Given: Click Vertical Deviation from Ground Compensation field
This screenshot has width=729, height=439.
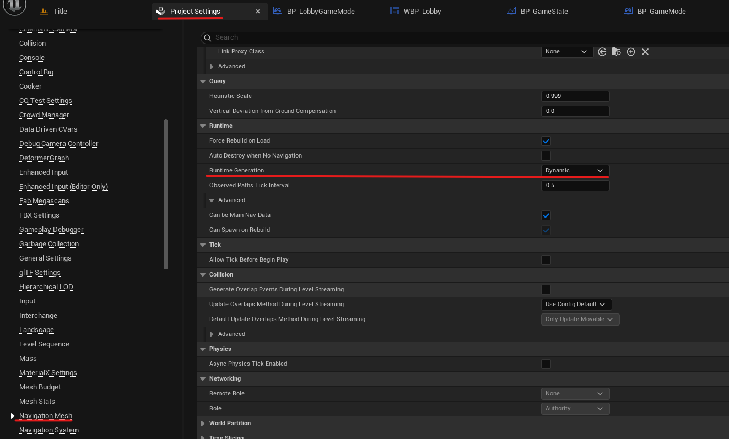Looking at the screenshot, I should click(575, 111).
